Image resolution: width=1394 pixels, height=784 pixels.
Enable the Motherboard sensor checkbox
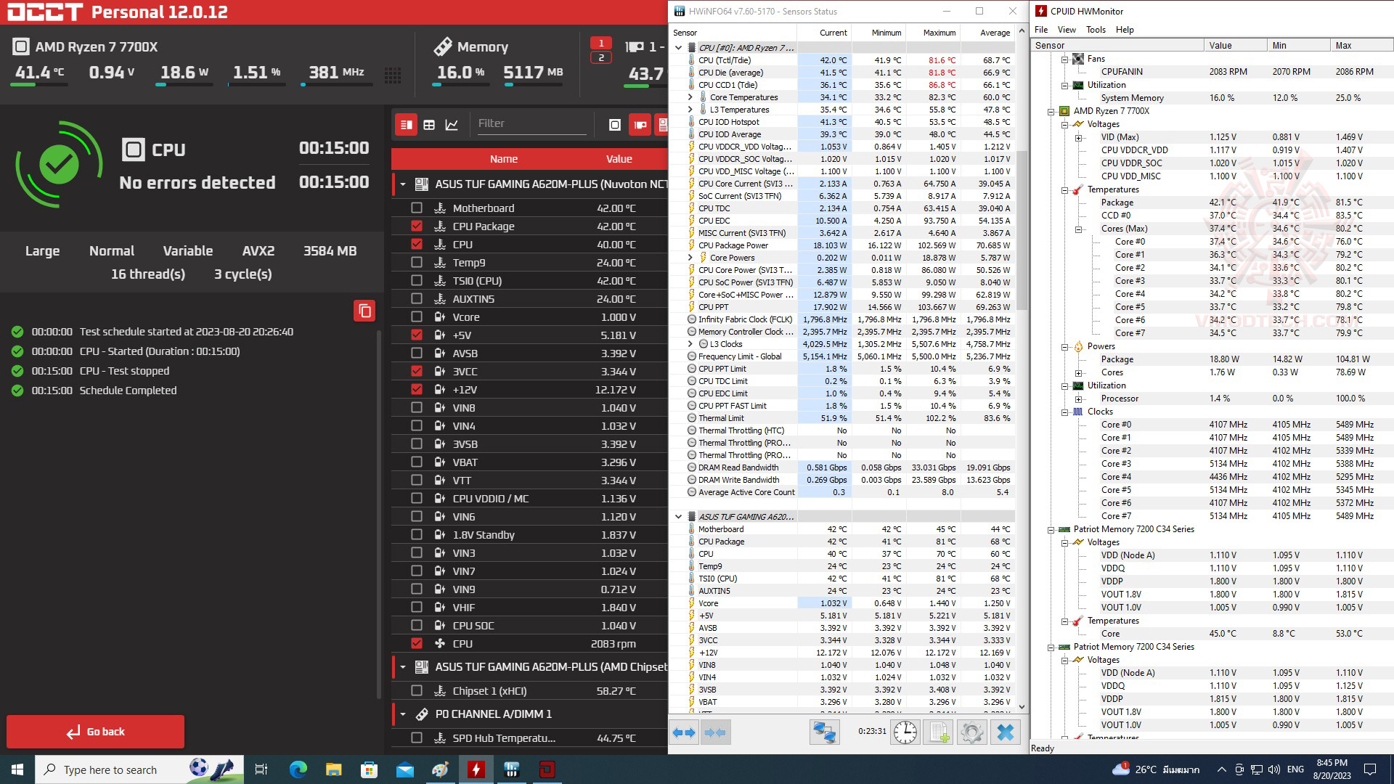(417, 208)
